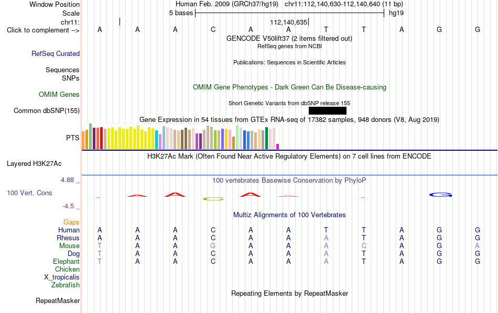Click the Human species label

click(x=69, y=230)
